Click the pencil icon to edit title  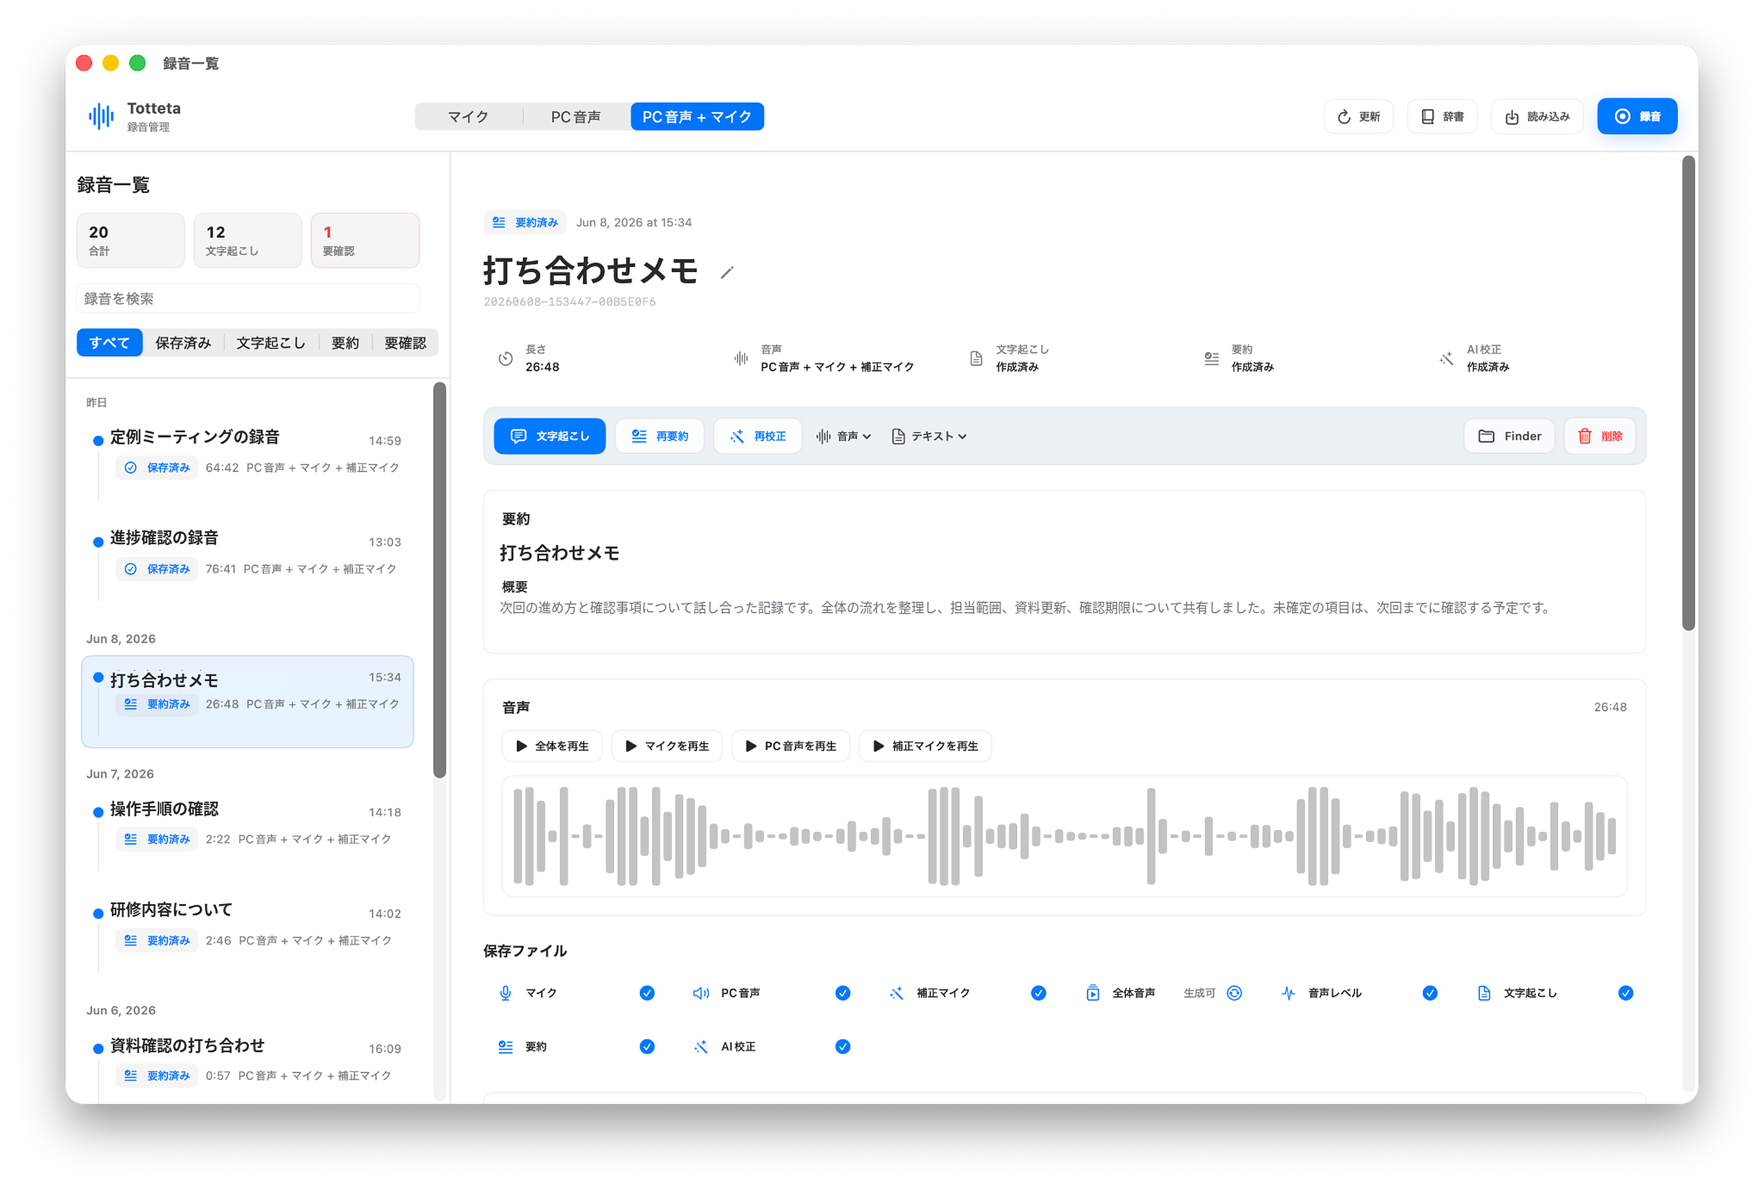pyautogui.click(x=727, y=273)
